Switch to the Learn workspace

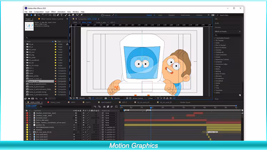(160, 15)
